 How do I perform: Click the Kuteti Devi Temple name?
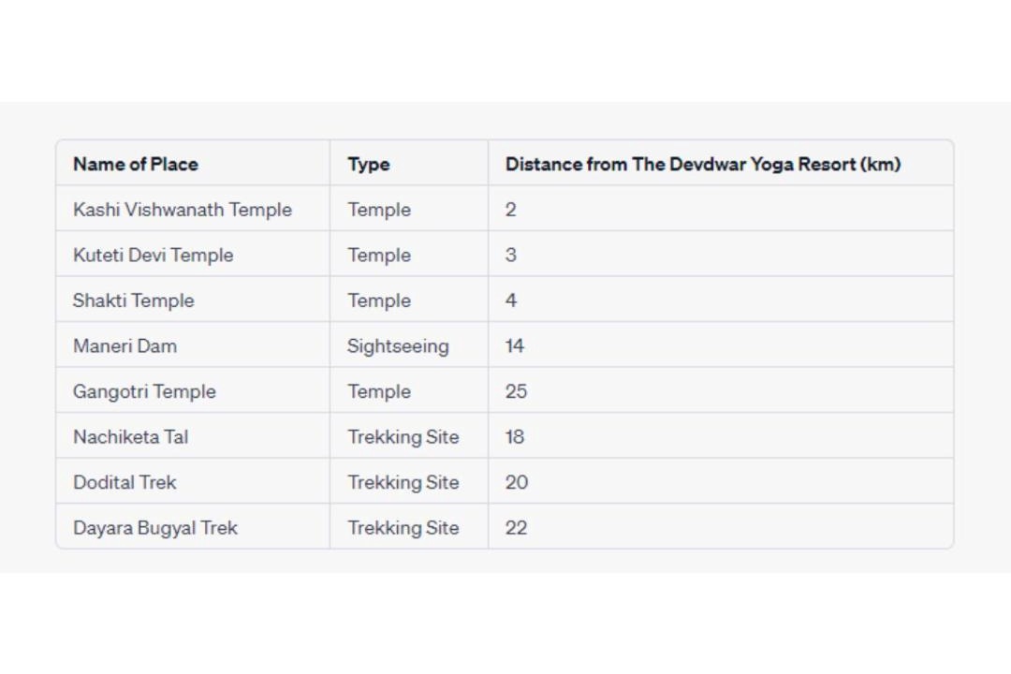(154, 256)
